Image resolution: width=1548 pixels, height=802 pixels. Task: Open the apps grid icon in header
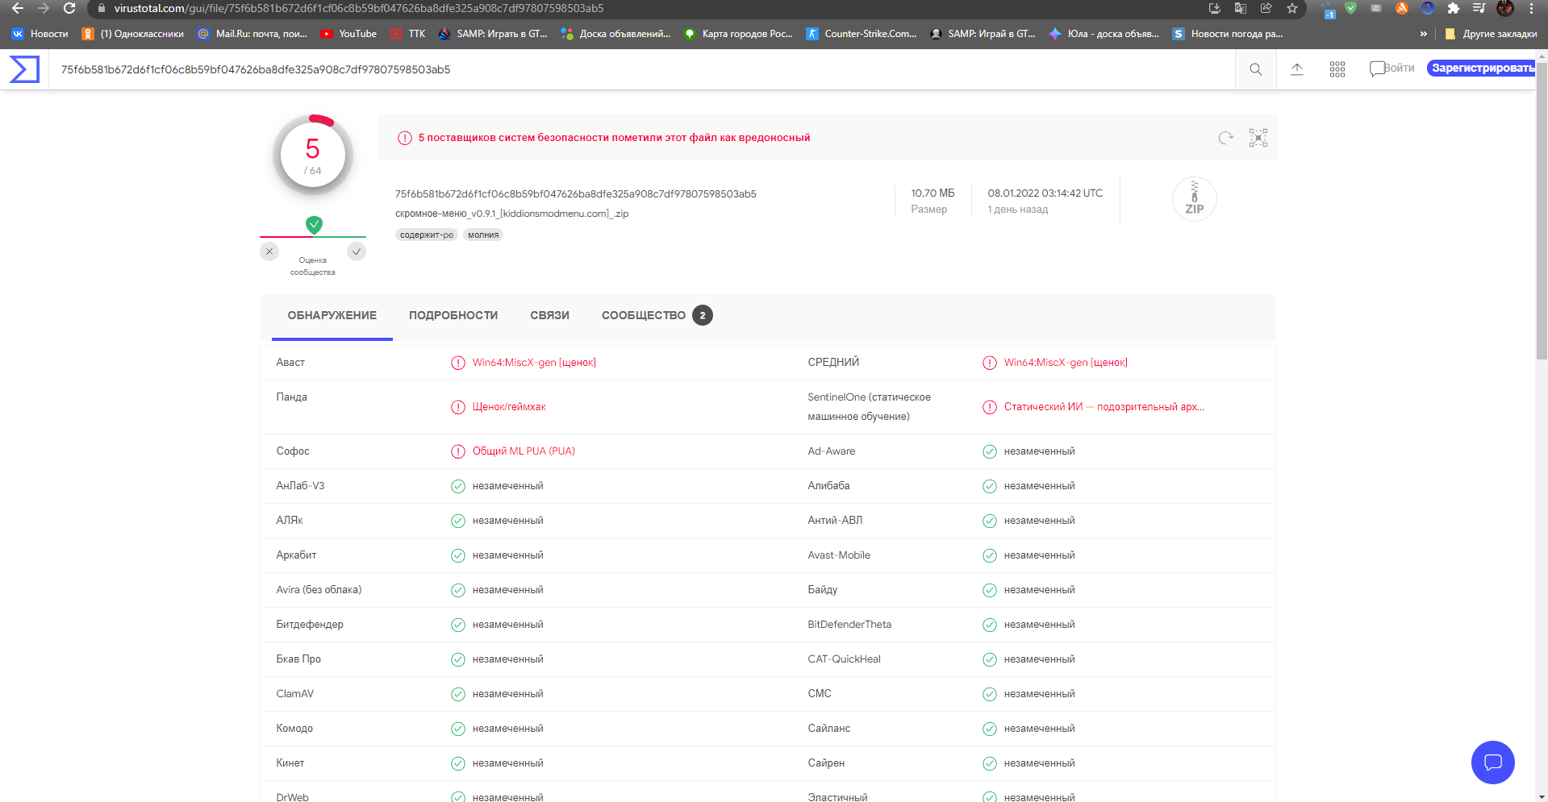coord(1337,69)
